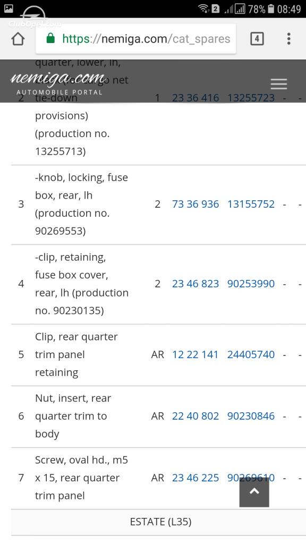
Task: Tap the address bar URL field
Action: [x=135, y=38]
